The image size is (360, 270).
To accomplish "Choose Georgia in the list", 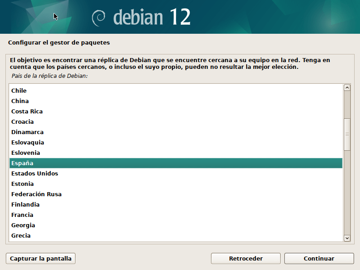I will pyautogui.click(x=176, y=225).
